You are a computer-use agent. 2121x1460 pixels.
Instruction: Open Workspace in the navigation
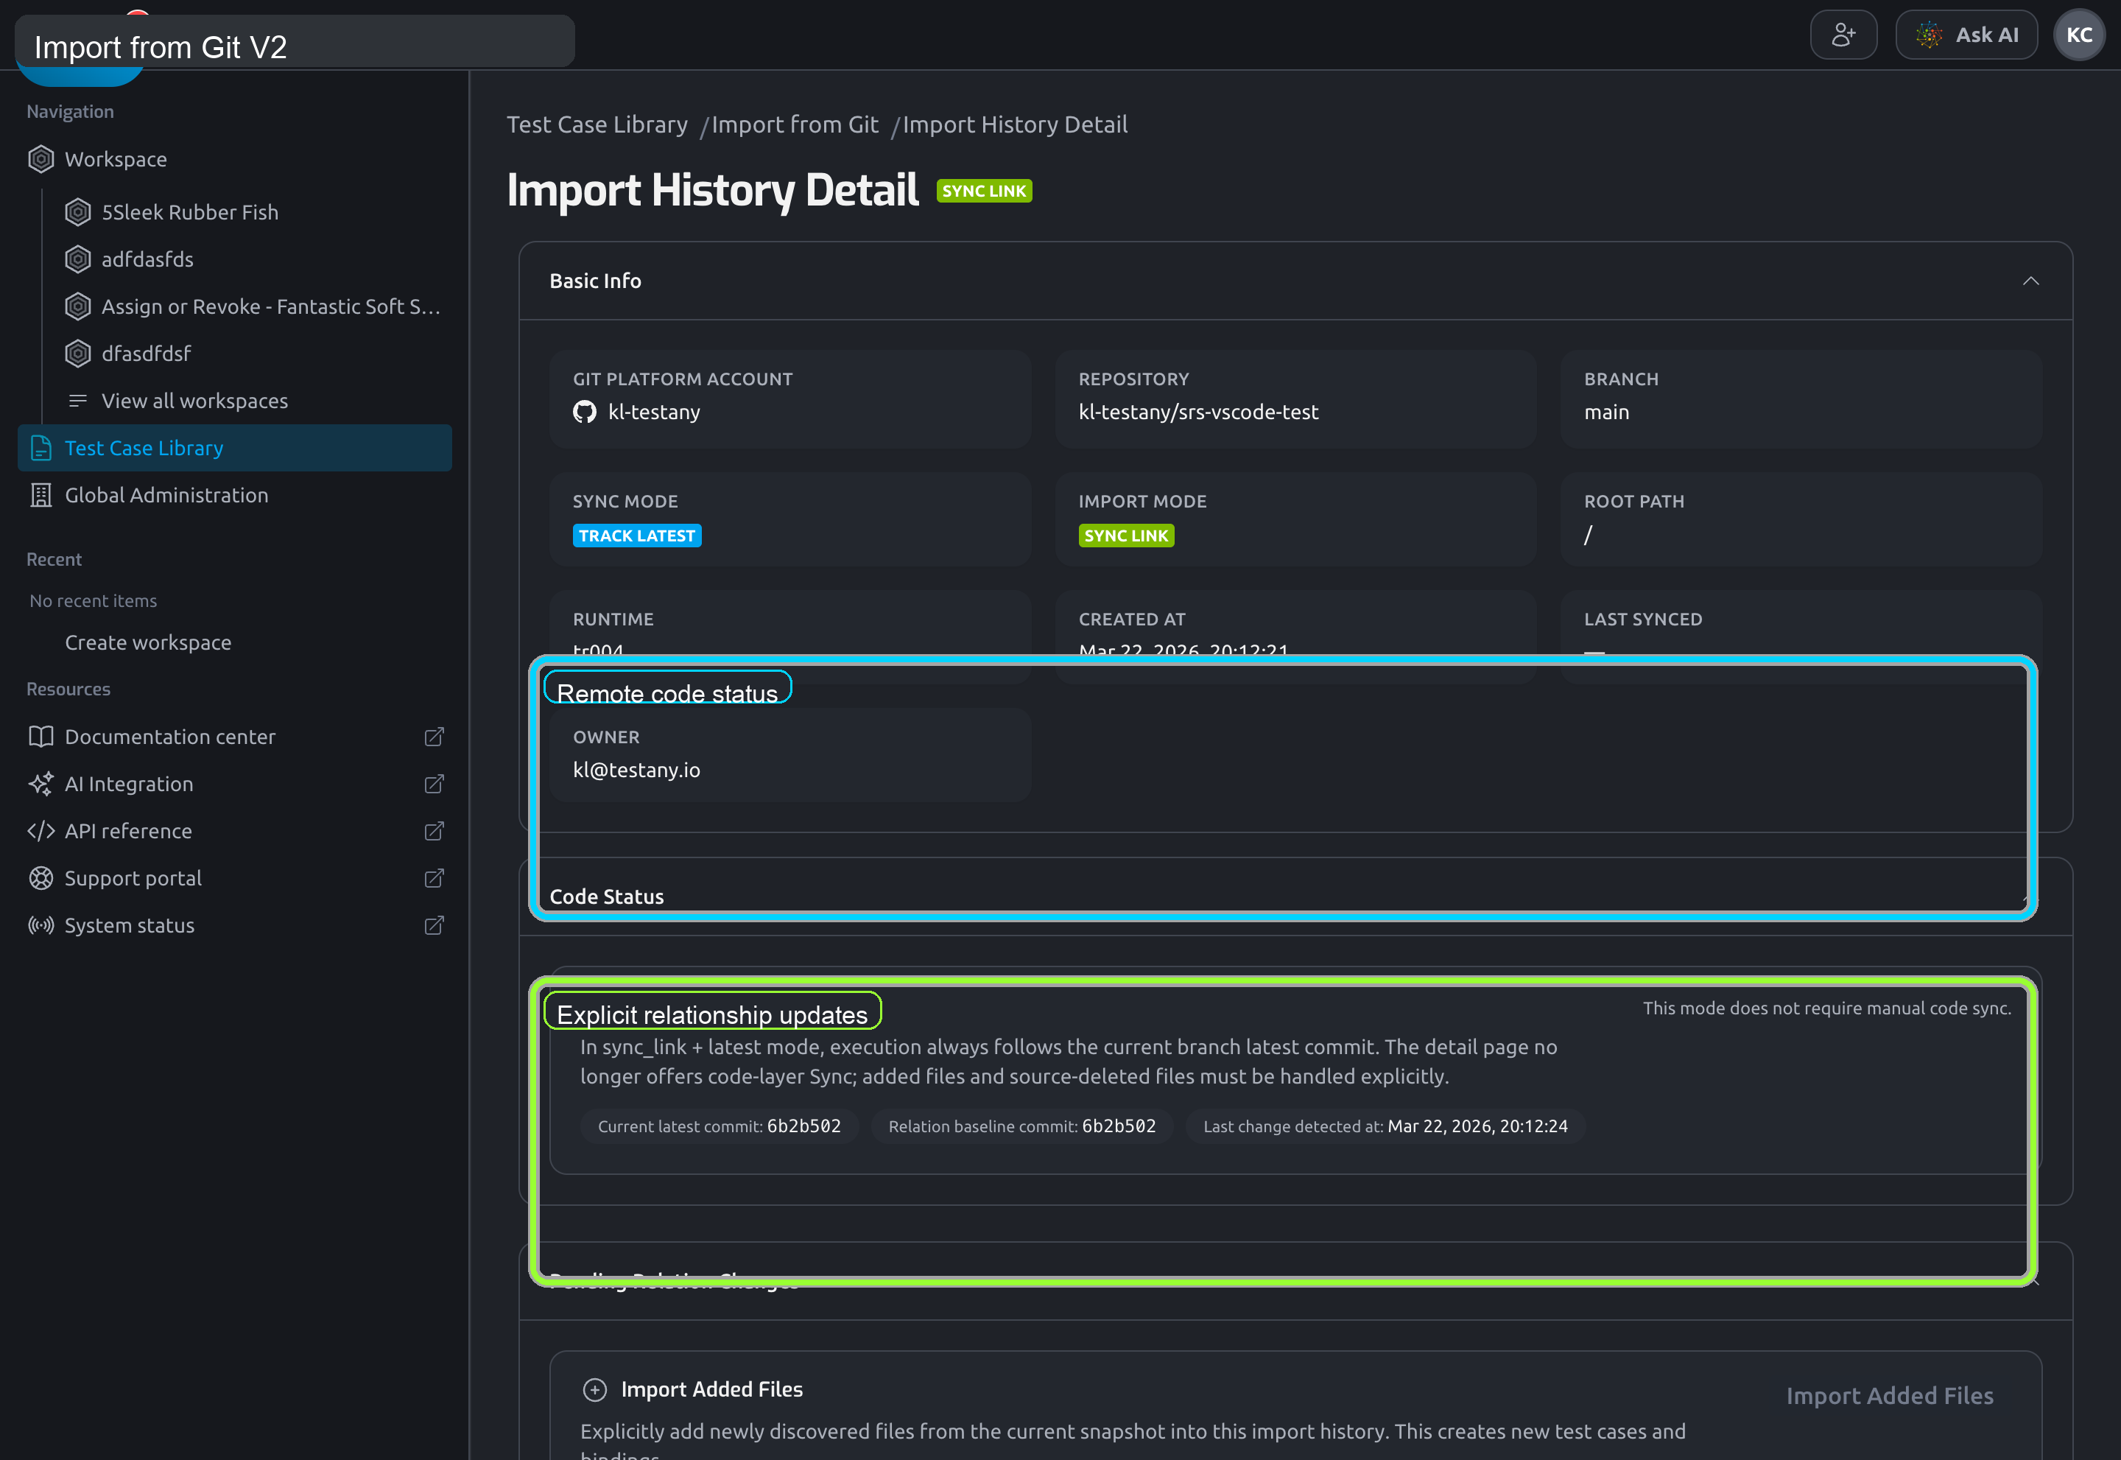coord(115,159)
